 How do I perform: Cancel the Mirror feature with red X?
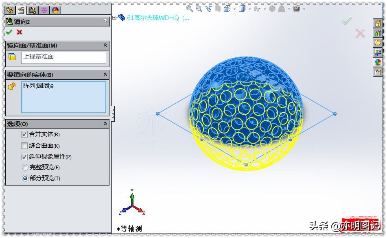tap(19, 32)
